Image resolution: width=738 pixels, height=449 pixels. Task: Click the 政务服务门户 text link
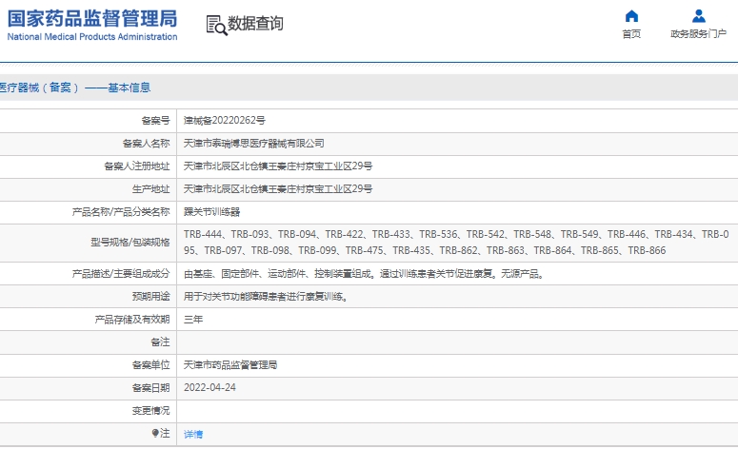[x=698, y=34]
